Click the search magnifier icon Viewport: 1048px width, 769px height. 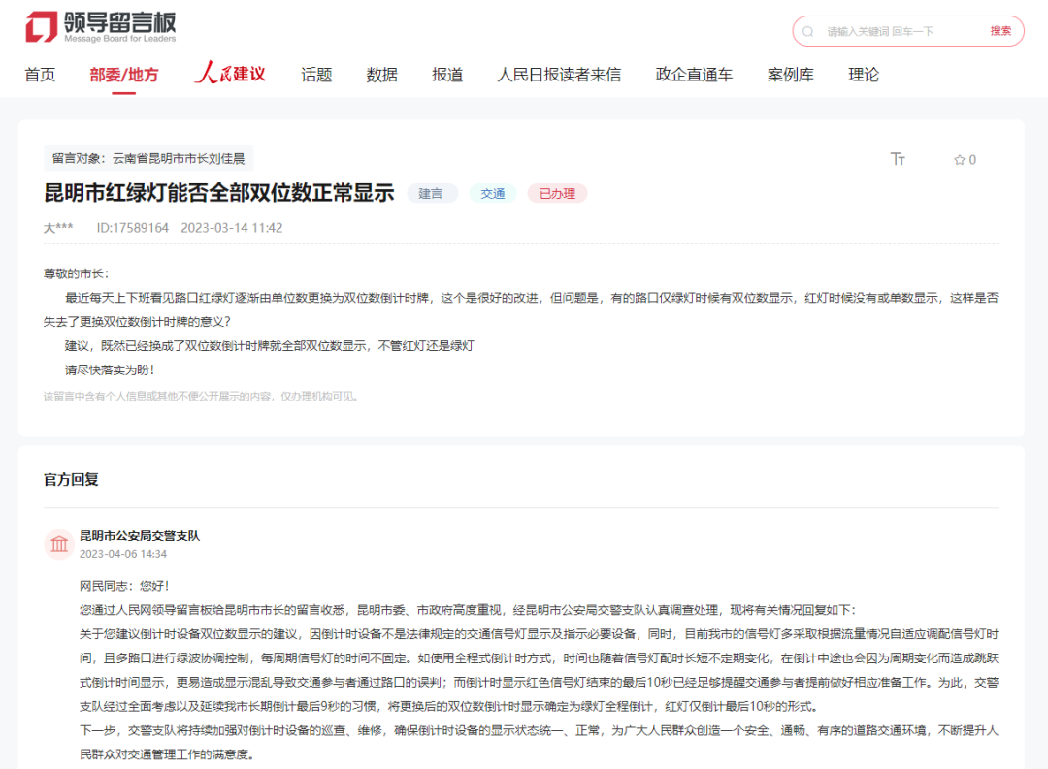click(808, 31)
